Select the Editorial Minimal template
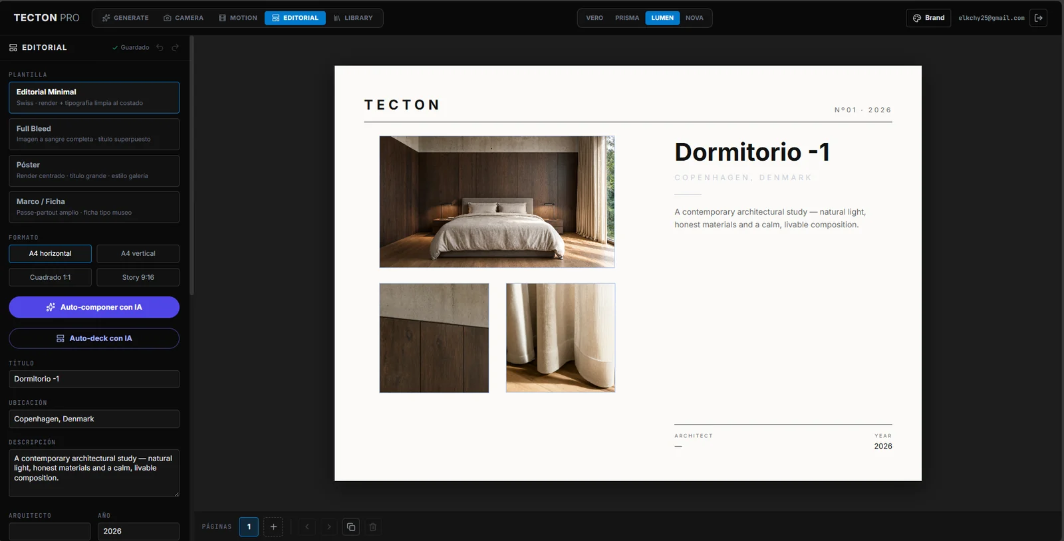1064x541 pixels. point(94,98)
